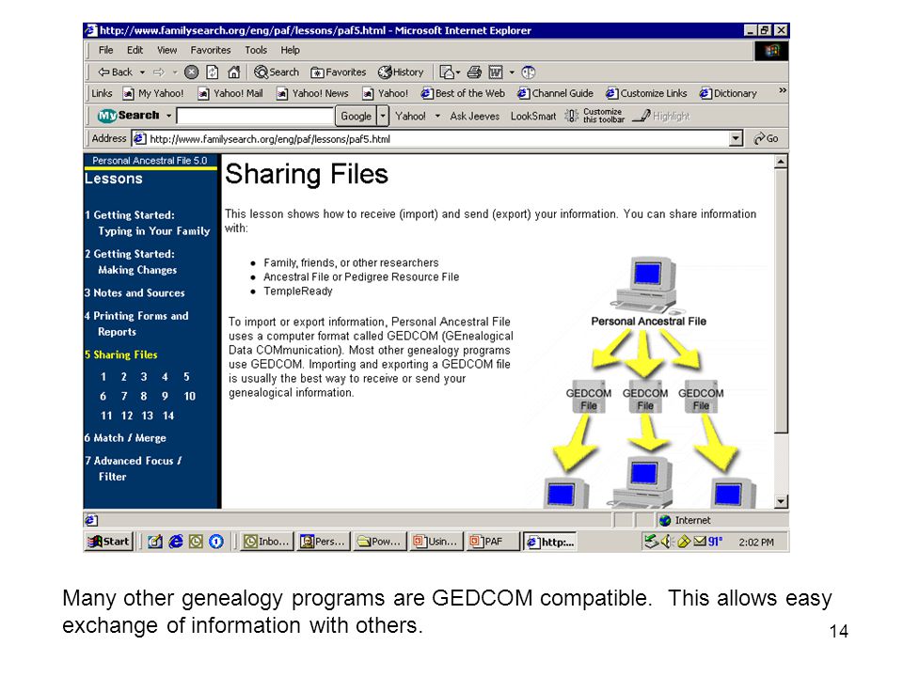Open the Customize Links shortcut

(646, 93)
